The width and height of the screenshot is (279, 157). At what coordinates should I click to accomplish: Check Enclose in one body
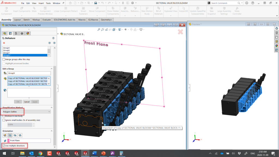click(x=4, y=116)
